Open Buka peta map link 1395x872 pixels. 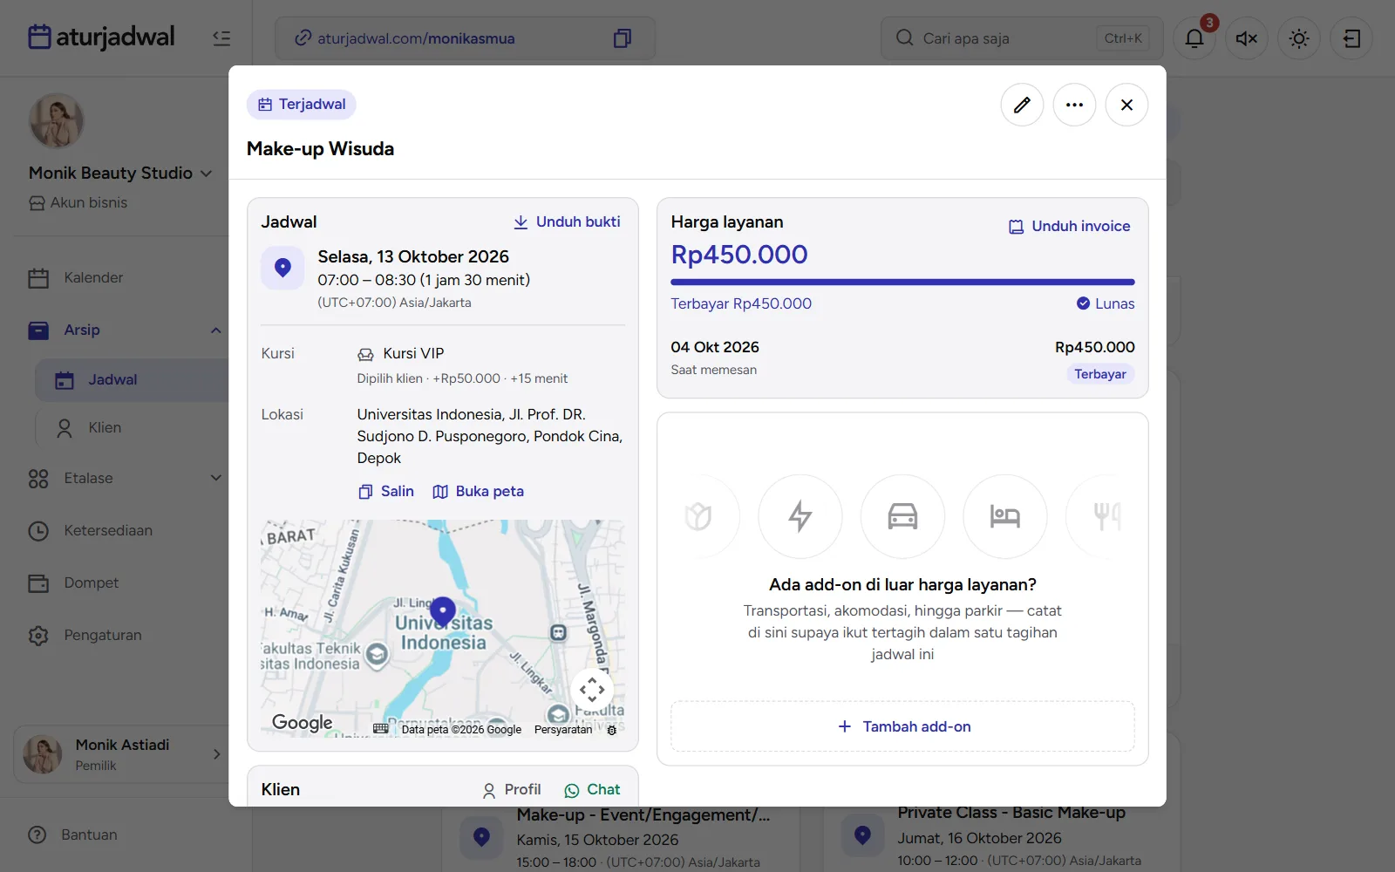(479, 491)
